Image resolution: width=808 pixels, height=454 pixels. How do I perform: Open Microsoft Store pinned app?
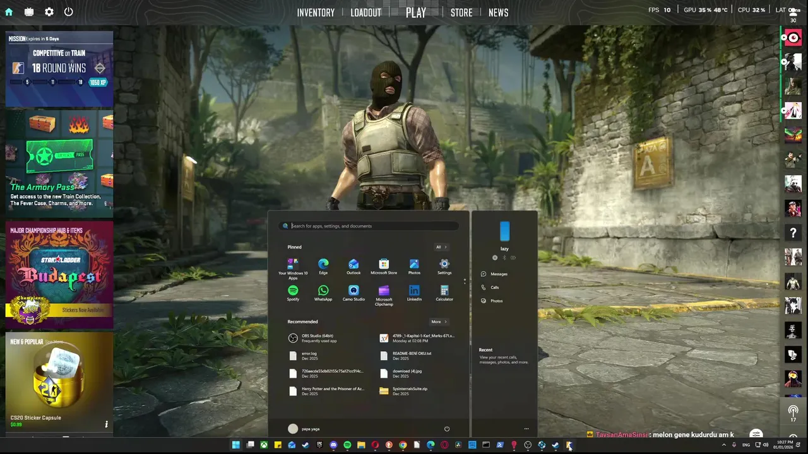(384, 267)
